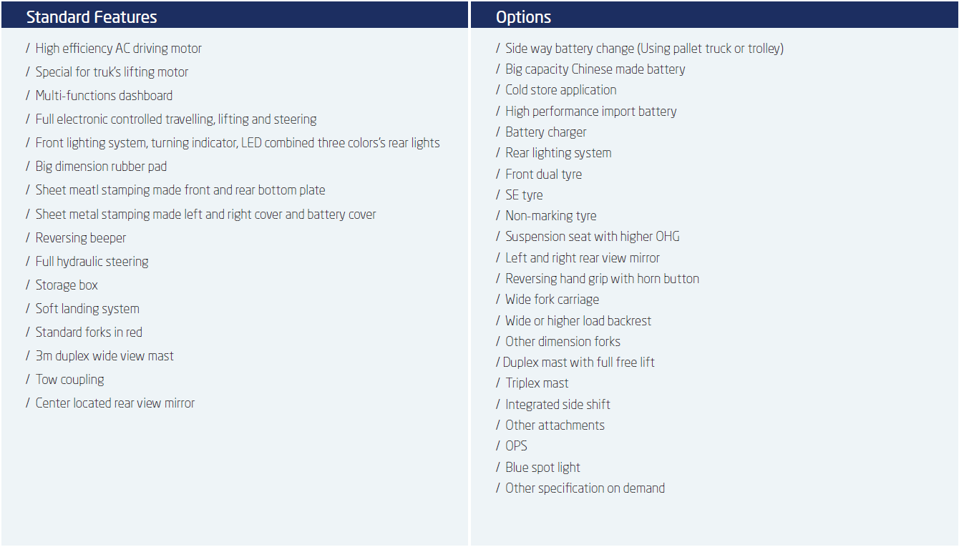
Task: Select the "Tow coupling" entry
Action: pos(70,380)
